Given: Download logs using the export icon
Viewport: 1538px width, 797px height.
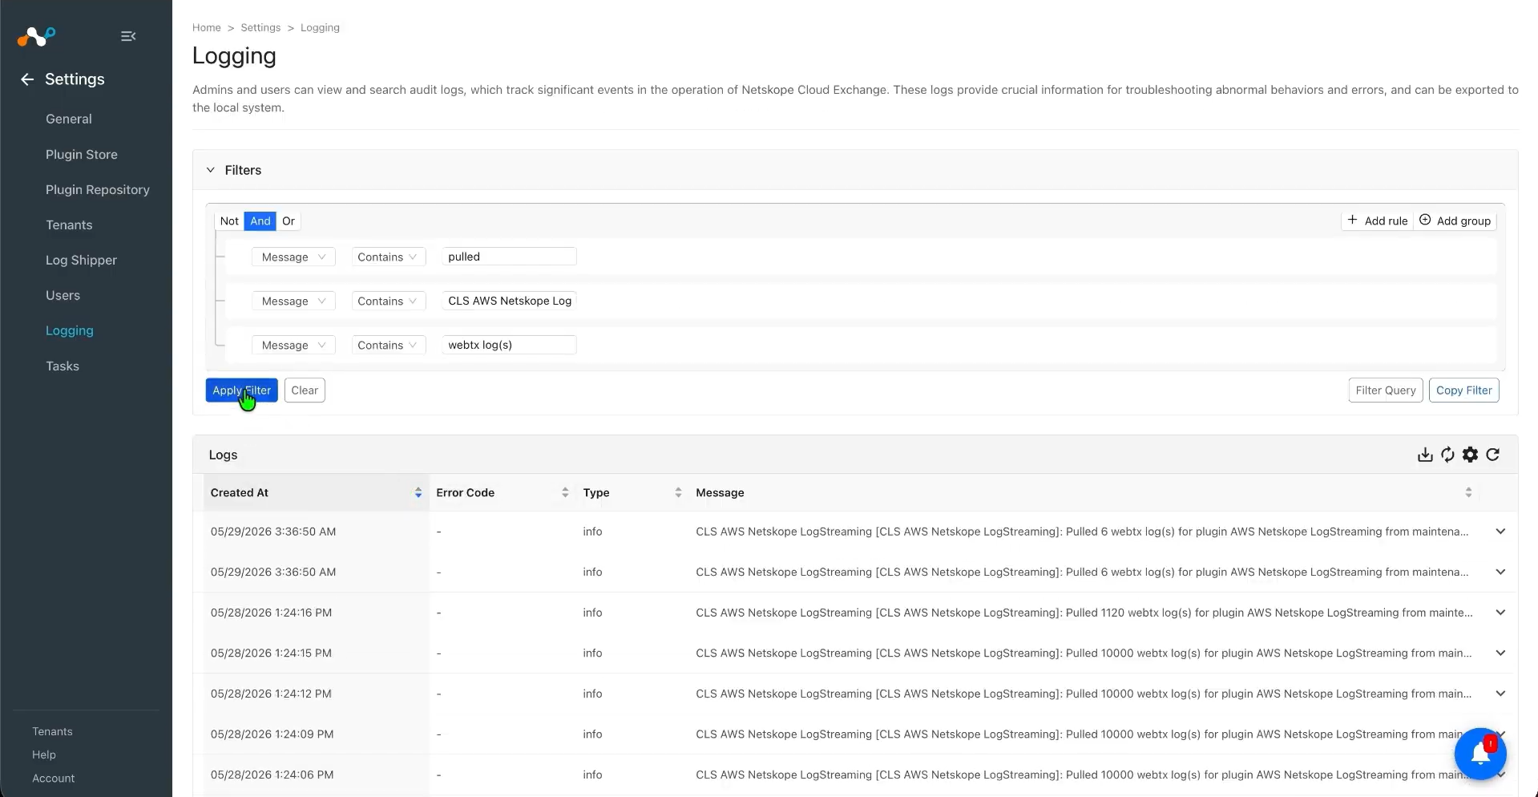Looking at the screenshot, I should tap(1425, 455).
